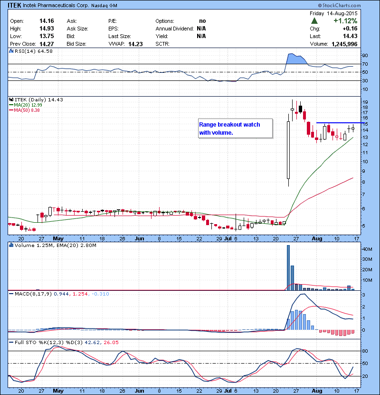Click the Annual Dividend N/A value

(x=201, y=29)
